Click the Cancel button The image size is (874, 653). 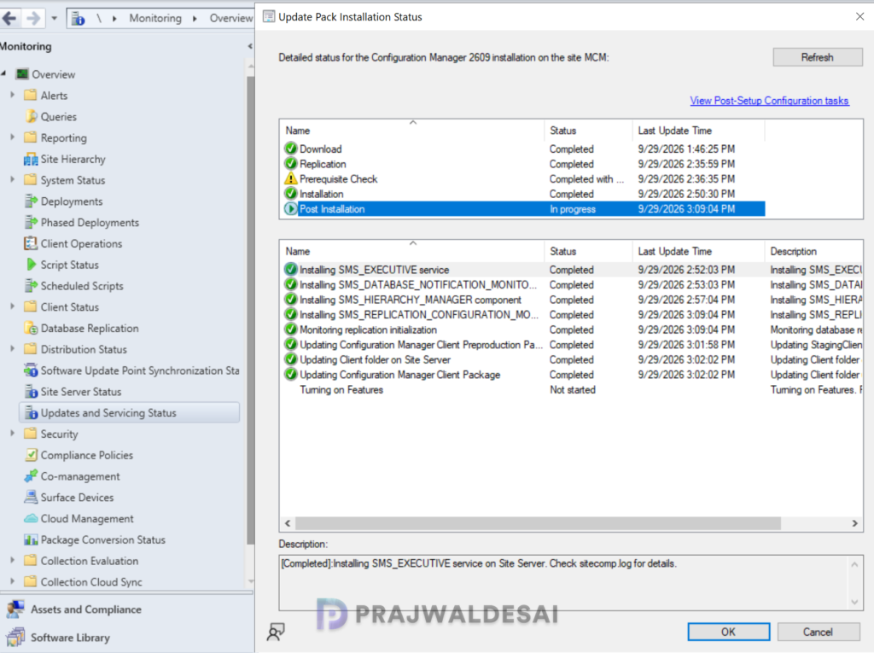818,632
